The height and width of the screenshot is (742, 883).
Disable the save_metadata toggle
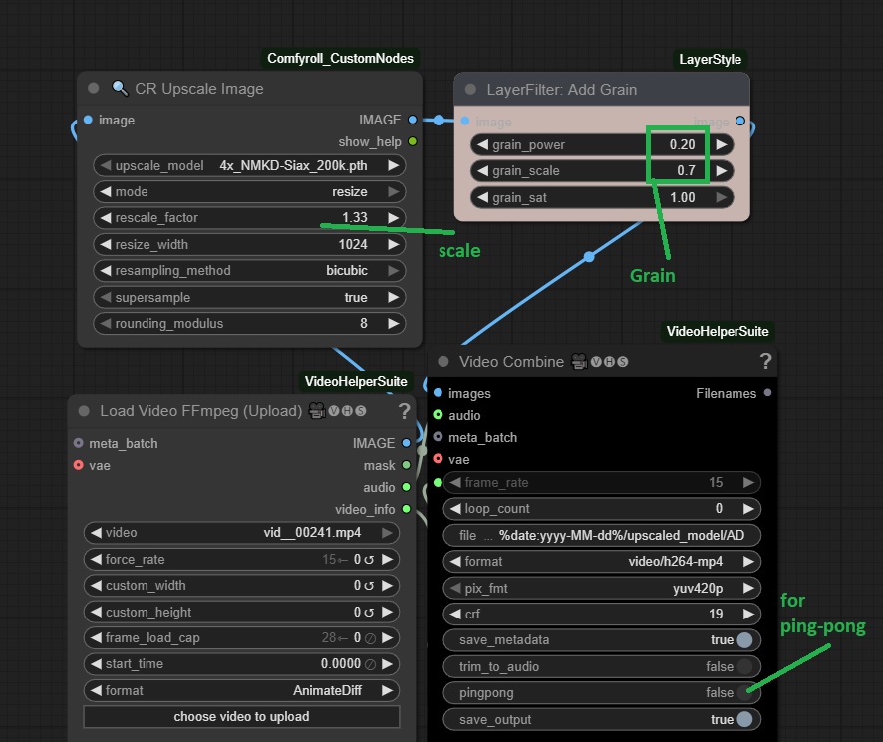(744, 639)
